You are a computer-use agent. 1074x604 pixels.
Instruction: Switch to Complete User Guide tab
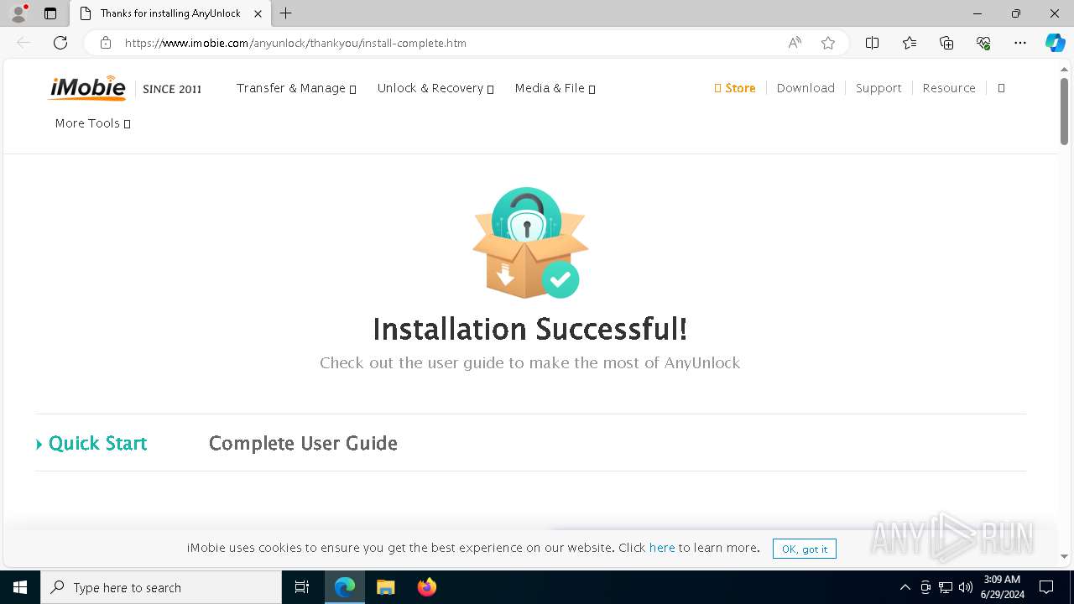click(x=303, y=443)
